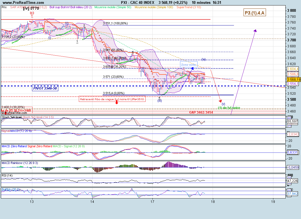301x219 pixels.
Task: Click the orange 3 604,4 price tag
Action: click(x=293, y=69)
